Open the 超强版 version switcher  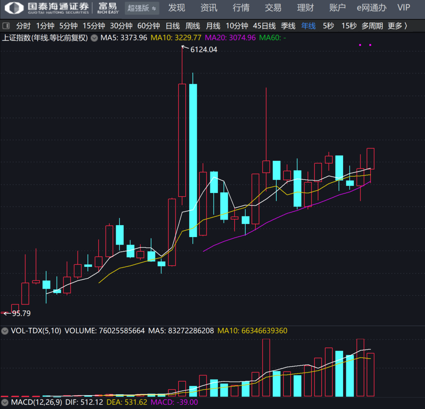tap(142, 8)
